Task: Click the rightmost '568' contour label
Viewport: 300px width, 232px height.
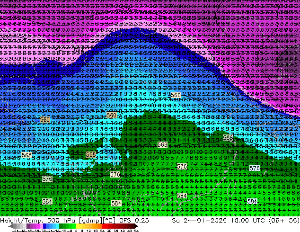Action: 228,137
